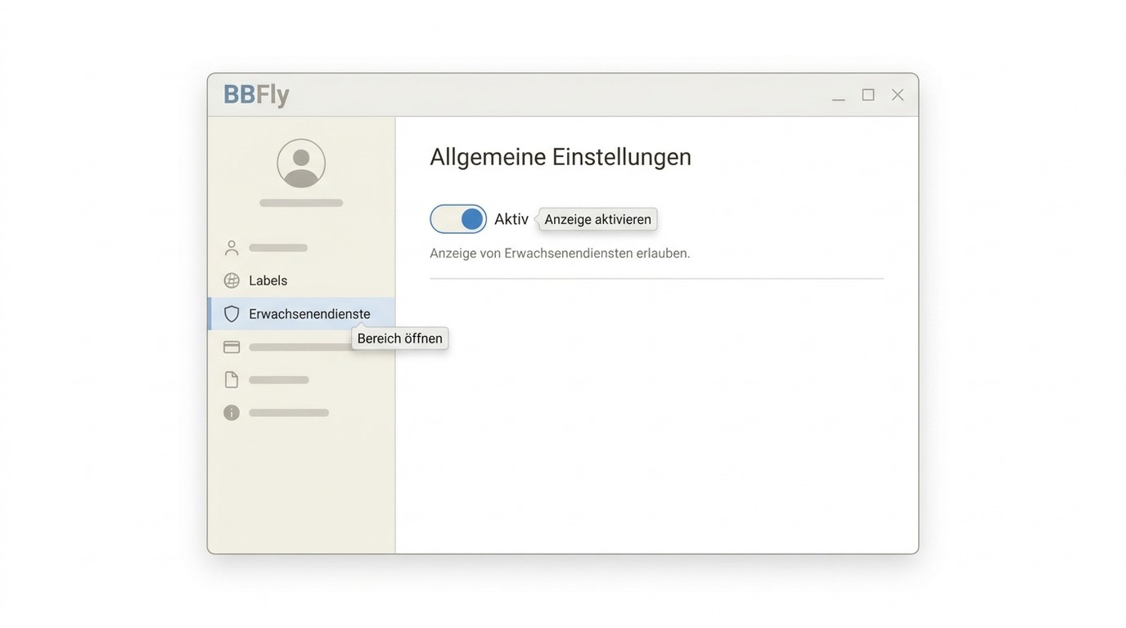The image size is (1126, 628).
Task: Toggle the Aktiv switch
Action: pyautogui.click(x=458, y=219)
